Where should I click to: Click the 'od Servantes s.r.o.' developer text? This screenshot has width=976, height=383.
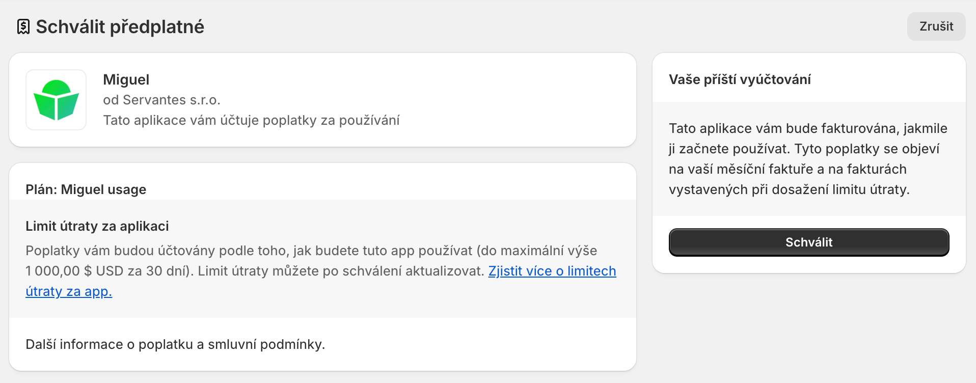(161, 100)
